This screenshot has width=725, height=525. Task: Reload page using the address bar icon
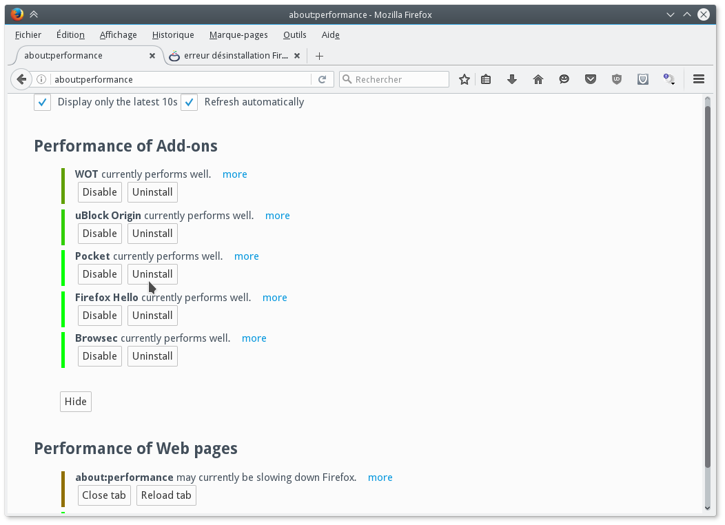coord(322,79)
